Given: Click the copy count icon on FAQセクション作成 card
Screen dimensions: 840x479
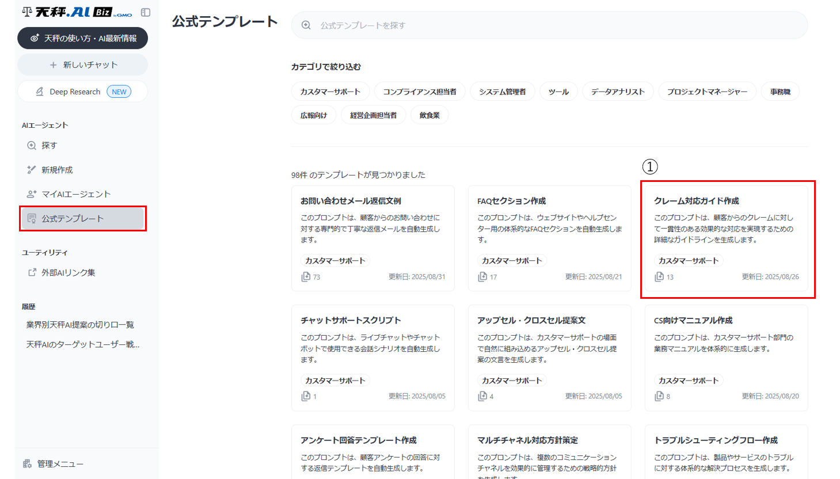Looking at the screenshot, I should pos(482,277).
